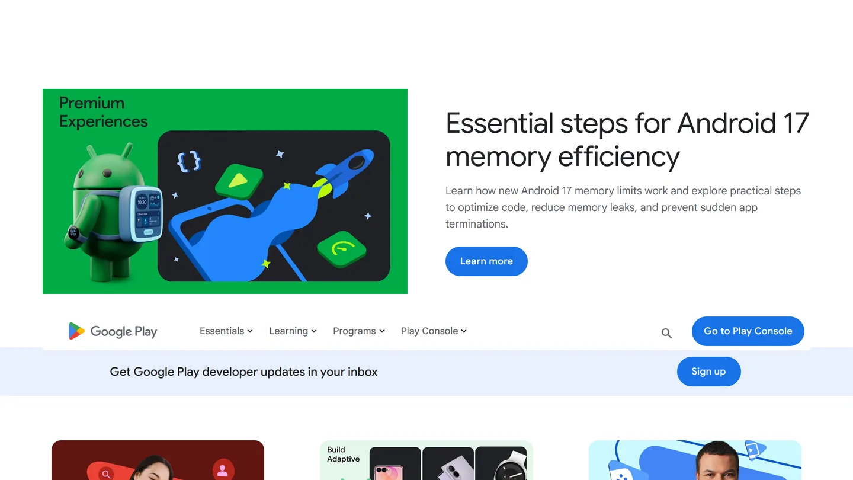This screenshot has width=853, height=480.
Task: Open the light blue card with man thumbnail
Action: pos(695,460)
